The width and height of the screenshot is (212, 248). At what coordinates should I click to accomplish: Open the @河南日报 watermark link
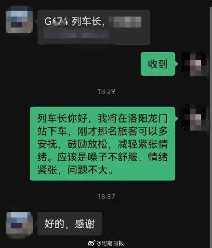[110, 243]
